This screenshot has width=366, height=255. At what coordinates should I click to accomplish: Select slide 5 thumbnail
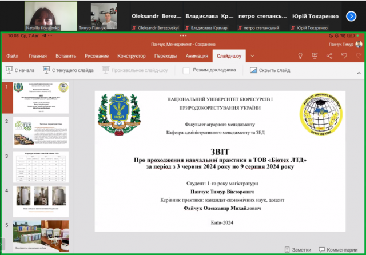click(x=41, y=236)
